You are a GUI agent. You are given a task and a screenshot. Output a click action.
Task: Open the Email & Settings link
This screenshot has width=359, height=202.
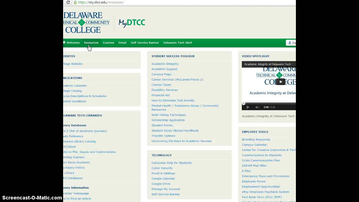pyautogui.click(x=163, y=173)
